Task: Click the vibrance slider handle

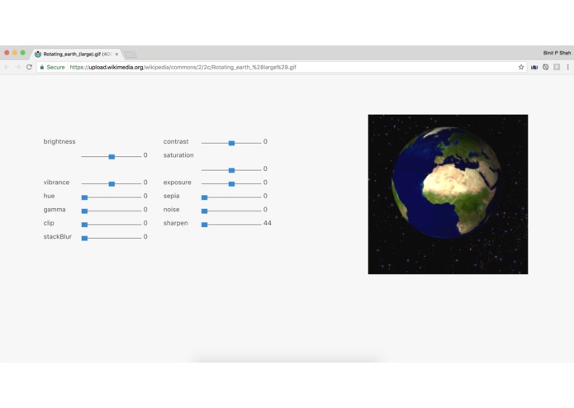Action: [x=111, y=183]
